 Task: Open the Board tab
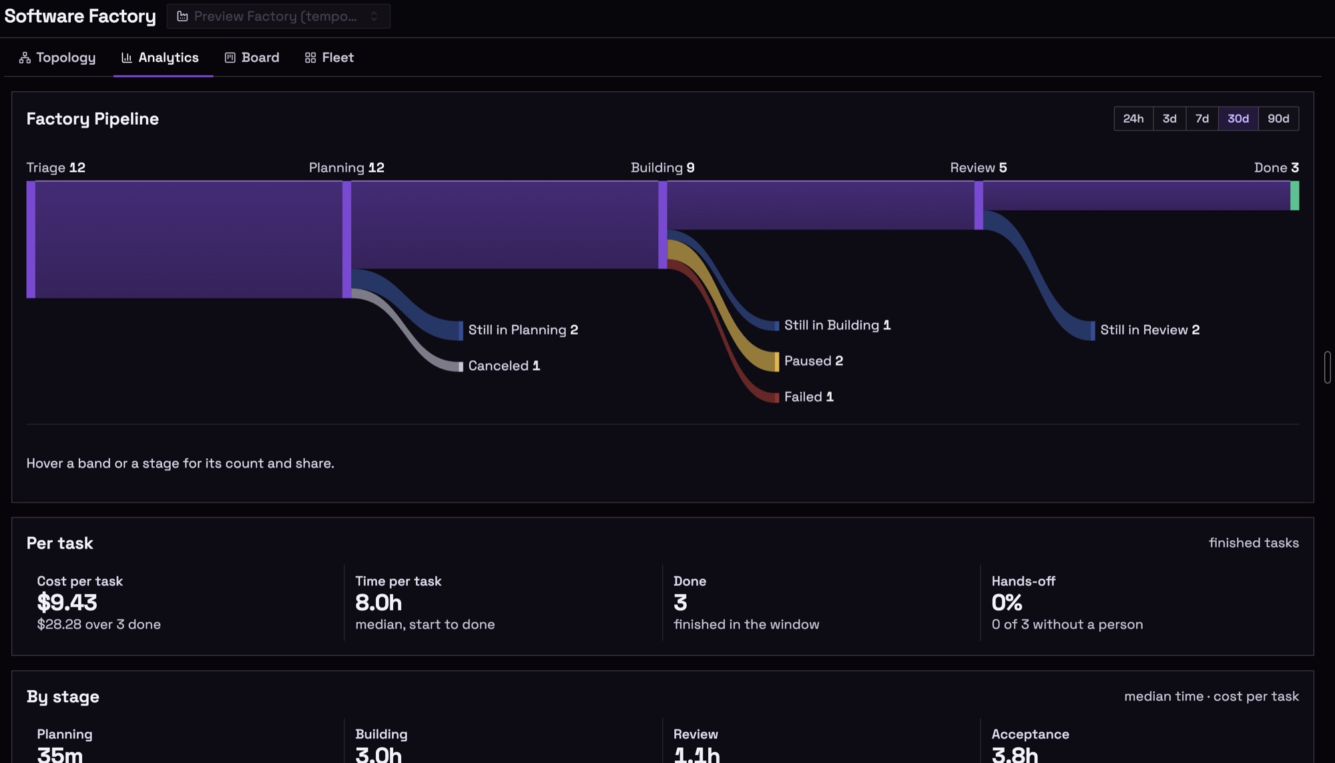pos(252,57)
